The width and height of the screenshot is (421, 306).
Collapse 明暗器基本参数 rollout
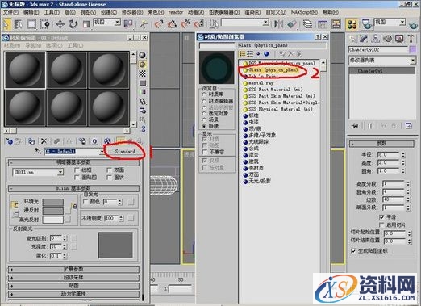coord(73,162)
